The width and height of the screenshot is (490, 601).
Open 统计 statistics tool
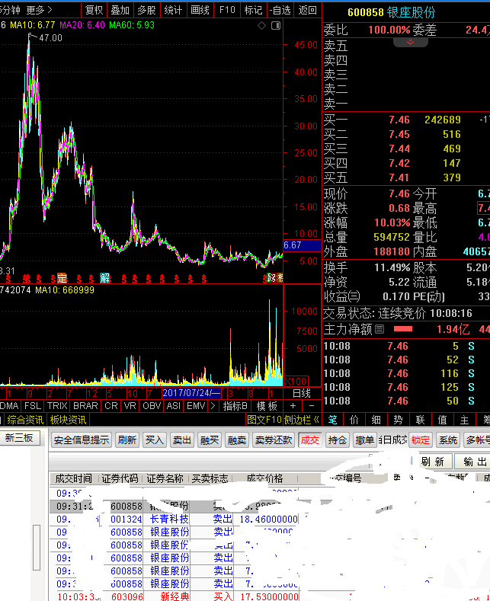click(173, 10)
